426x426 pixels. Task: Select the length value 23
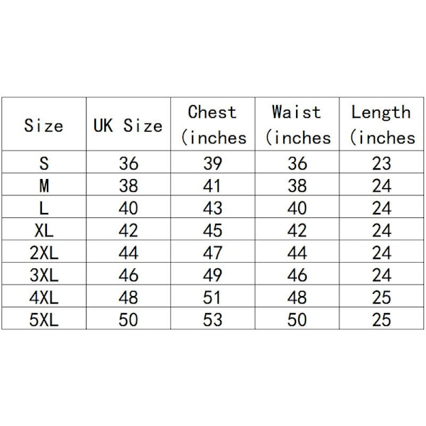(x=381, y=164)
